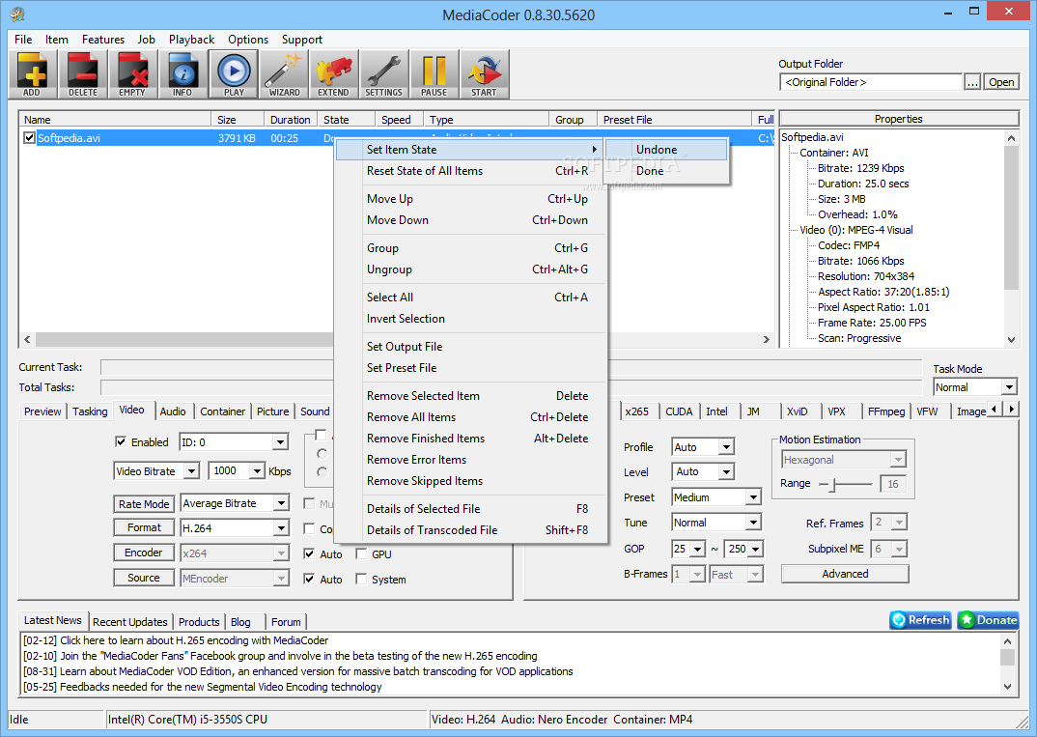Select Reset State of All Items
This screenshot has width=1037, height=737.
(471, 171)
